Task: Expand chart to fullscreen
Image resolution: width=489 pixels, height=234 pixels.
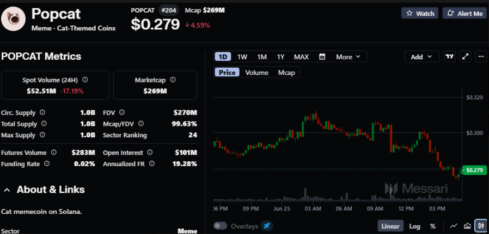Action: pyautogui.click(x=465, y=56)
